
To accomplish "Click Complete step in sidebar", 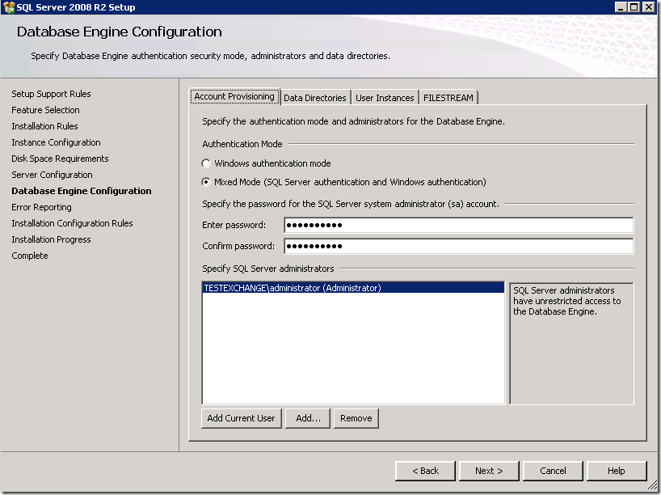I will pyautogui.click(x=30, y=256).
